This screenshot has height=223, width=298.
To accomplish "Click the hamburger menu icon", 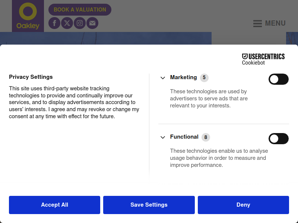I will tap(257, 23).
